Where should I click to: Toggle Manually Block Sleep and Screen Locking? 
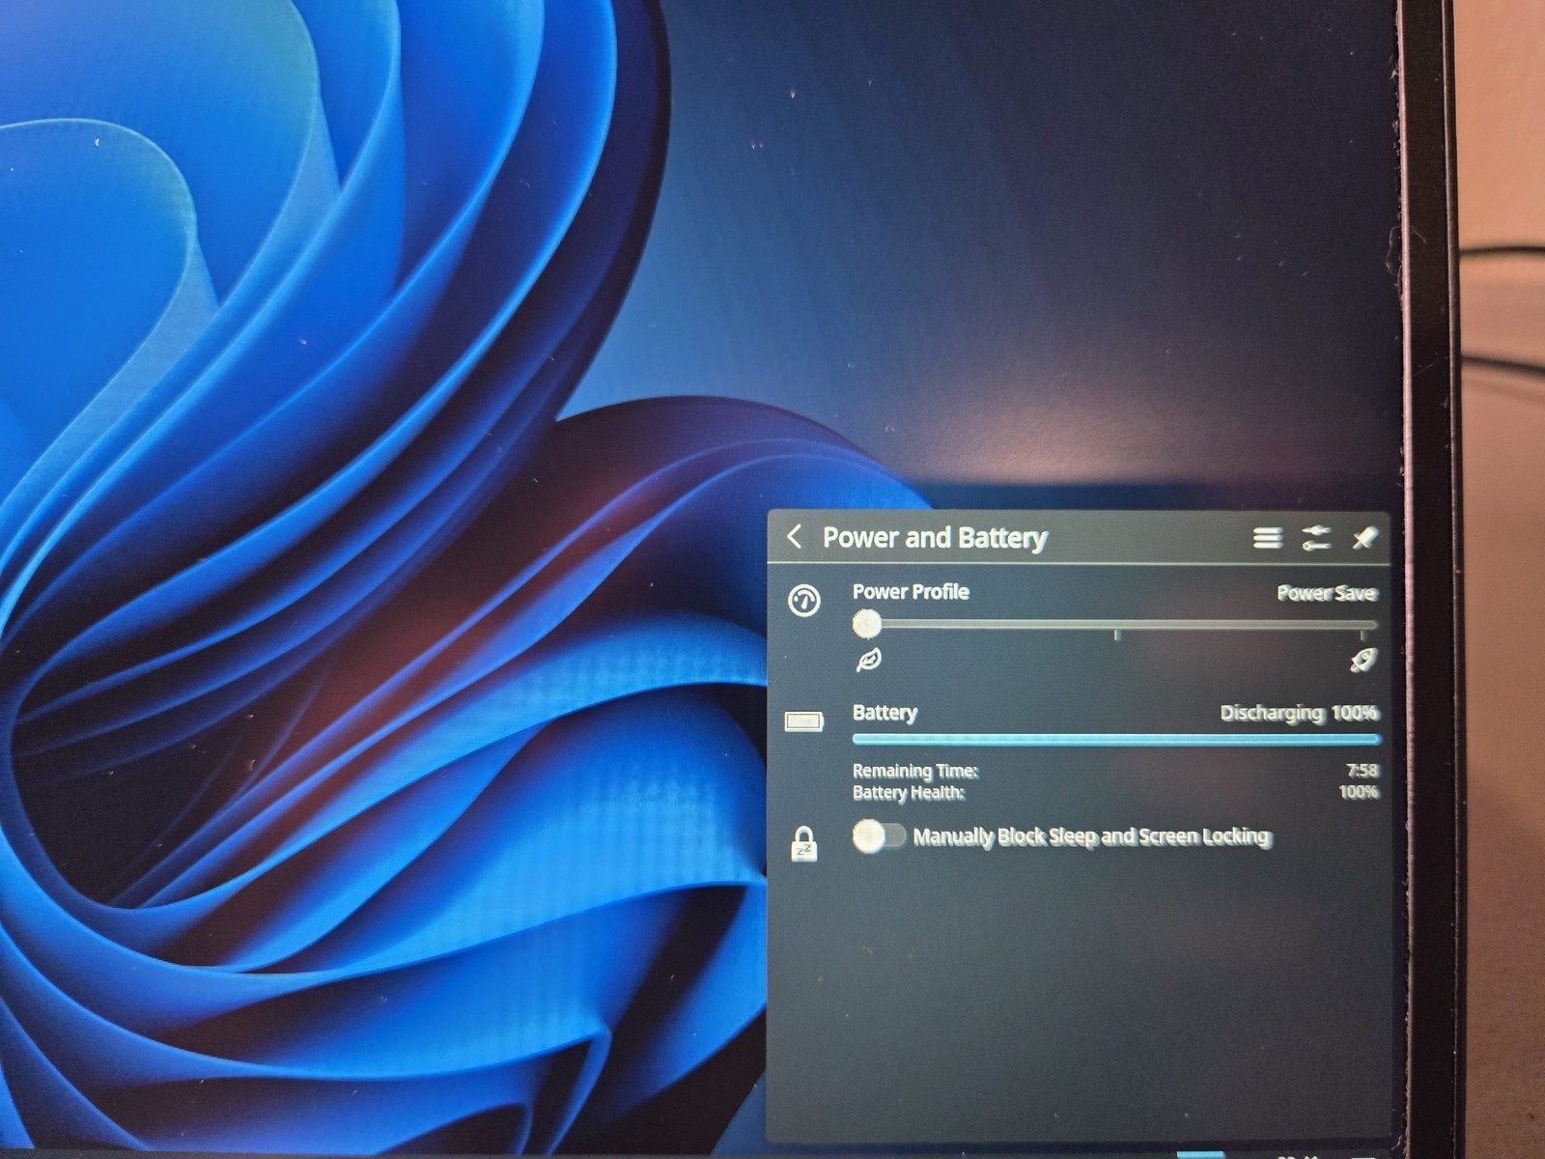[879, 835]
